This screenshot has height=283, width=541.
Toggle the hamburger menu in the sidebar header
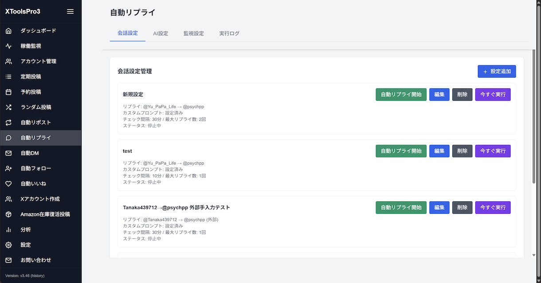pos(70,12)
